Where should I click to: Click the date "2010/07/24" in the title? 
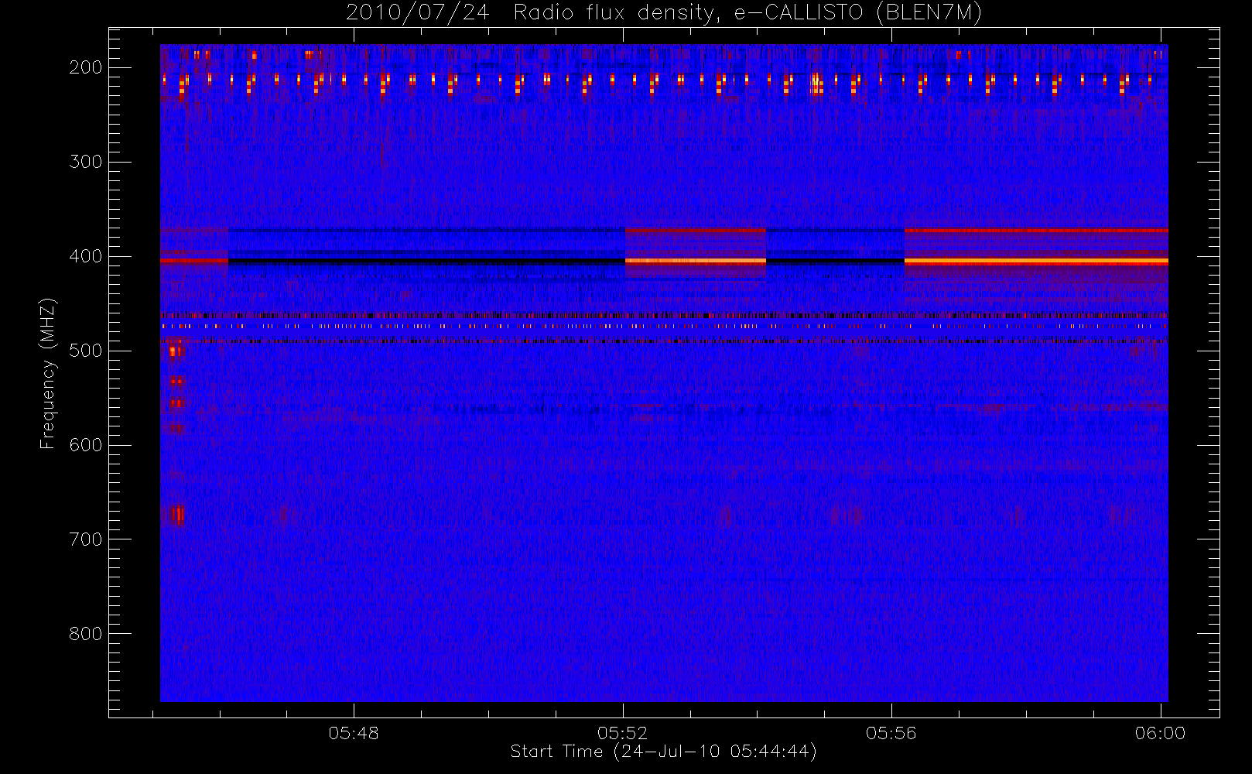(418, 12)
